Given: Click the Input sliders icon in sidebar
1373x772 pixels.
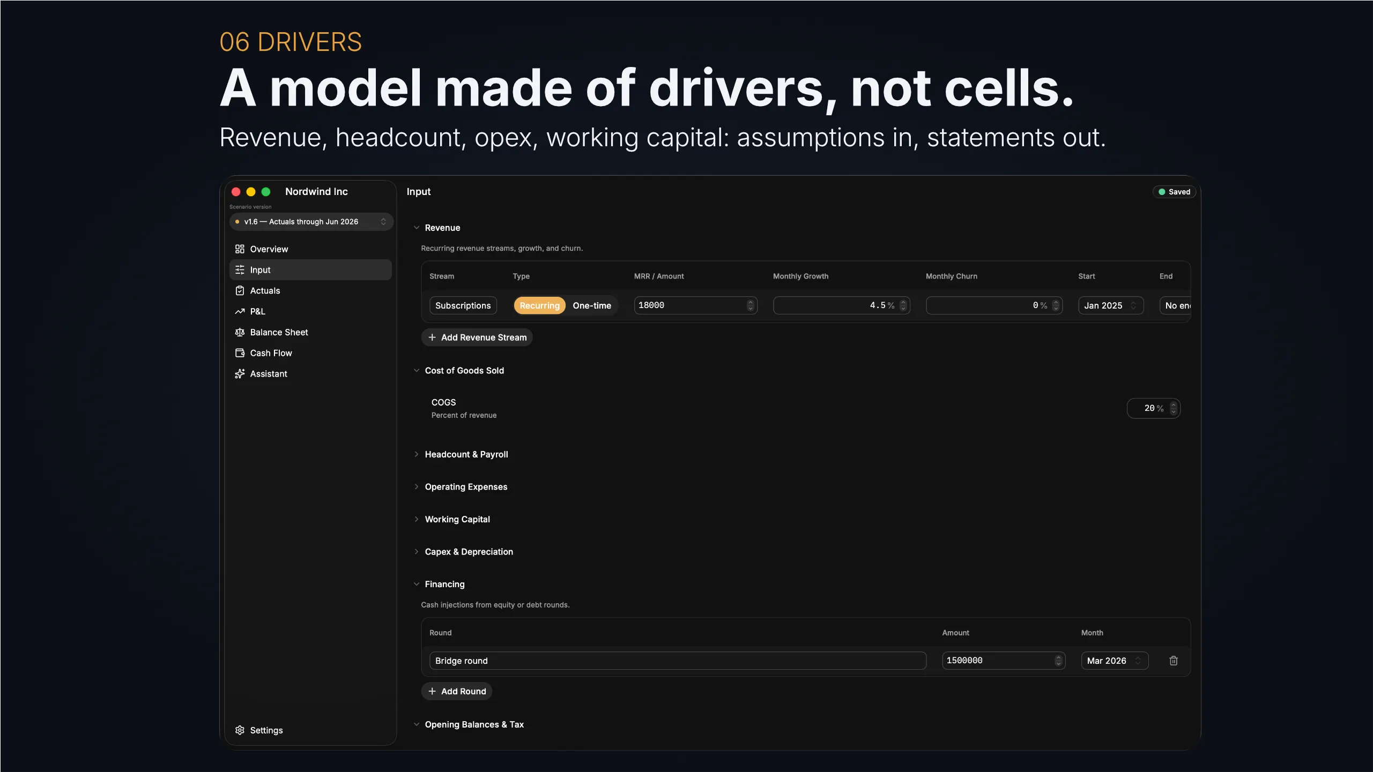Looking at the screenshot, I should 240,270.
